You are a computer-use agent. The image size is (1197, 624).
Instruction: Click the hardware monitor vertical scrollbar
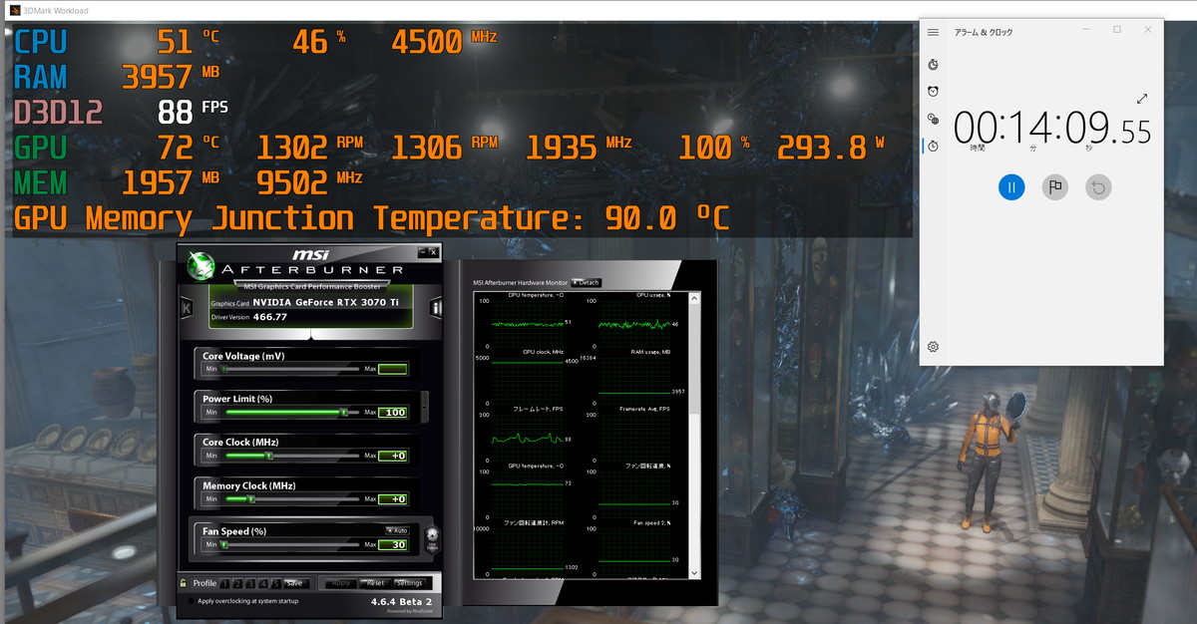tap(696, 434)
